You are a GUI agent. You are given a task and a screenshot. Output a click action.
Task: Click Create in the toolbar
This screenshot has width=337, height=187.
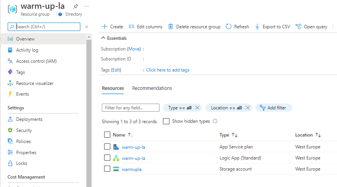coord(113,27)
